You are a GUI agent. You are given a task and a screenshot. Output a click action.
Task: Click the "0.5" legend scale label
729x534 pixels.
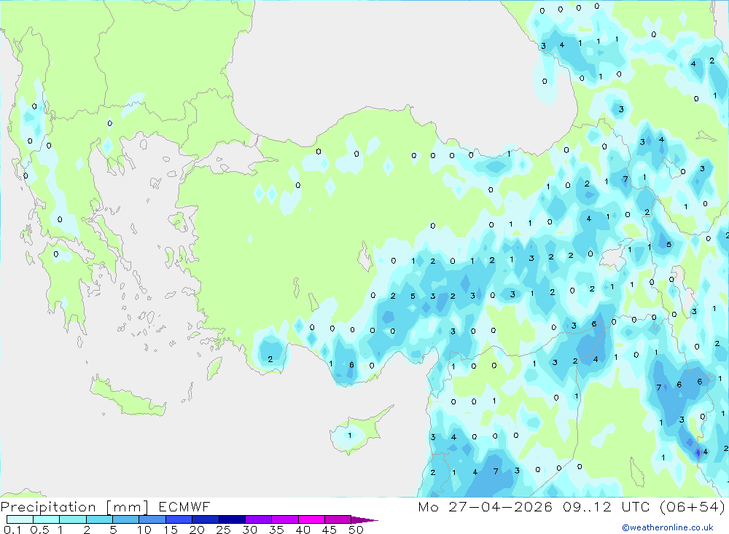(x=39, y=530)
